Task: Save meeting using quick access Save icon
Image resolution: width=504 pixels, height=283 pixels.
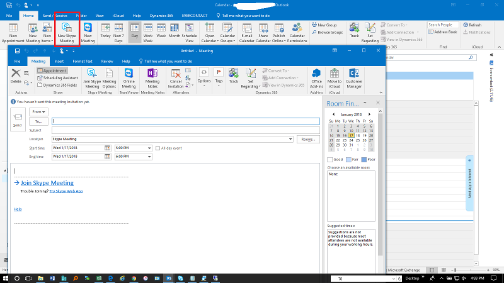Action: [x=18, y=51]
